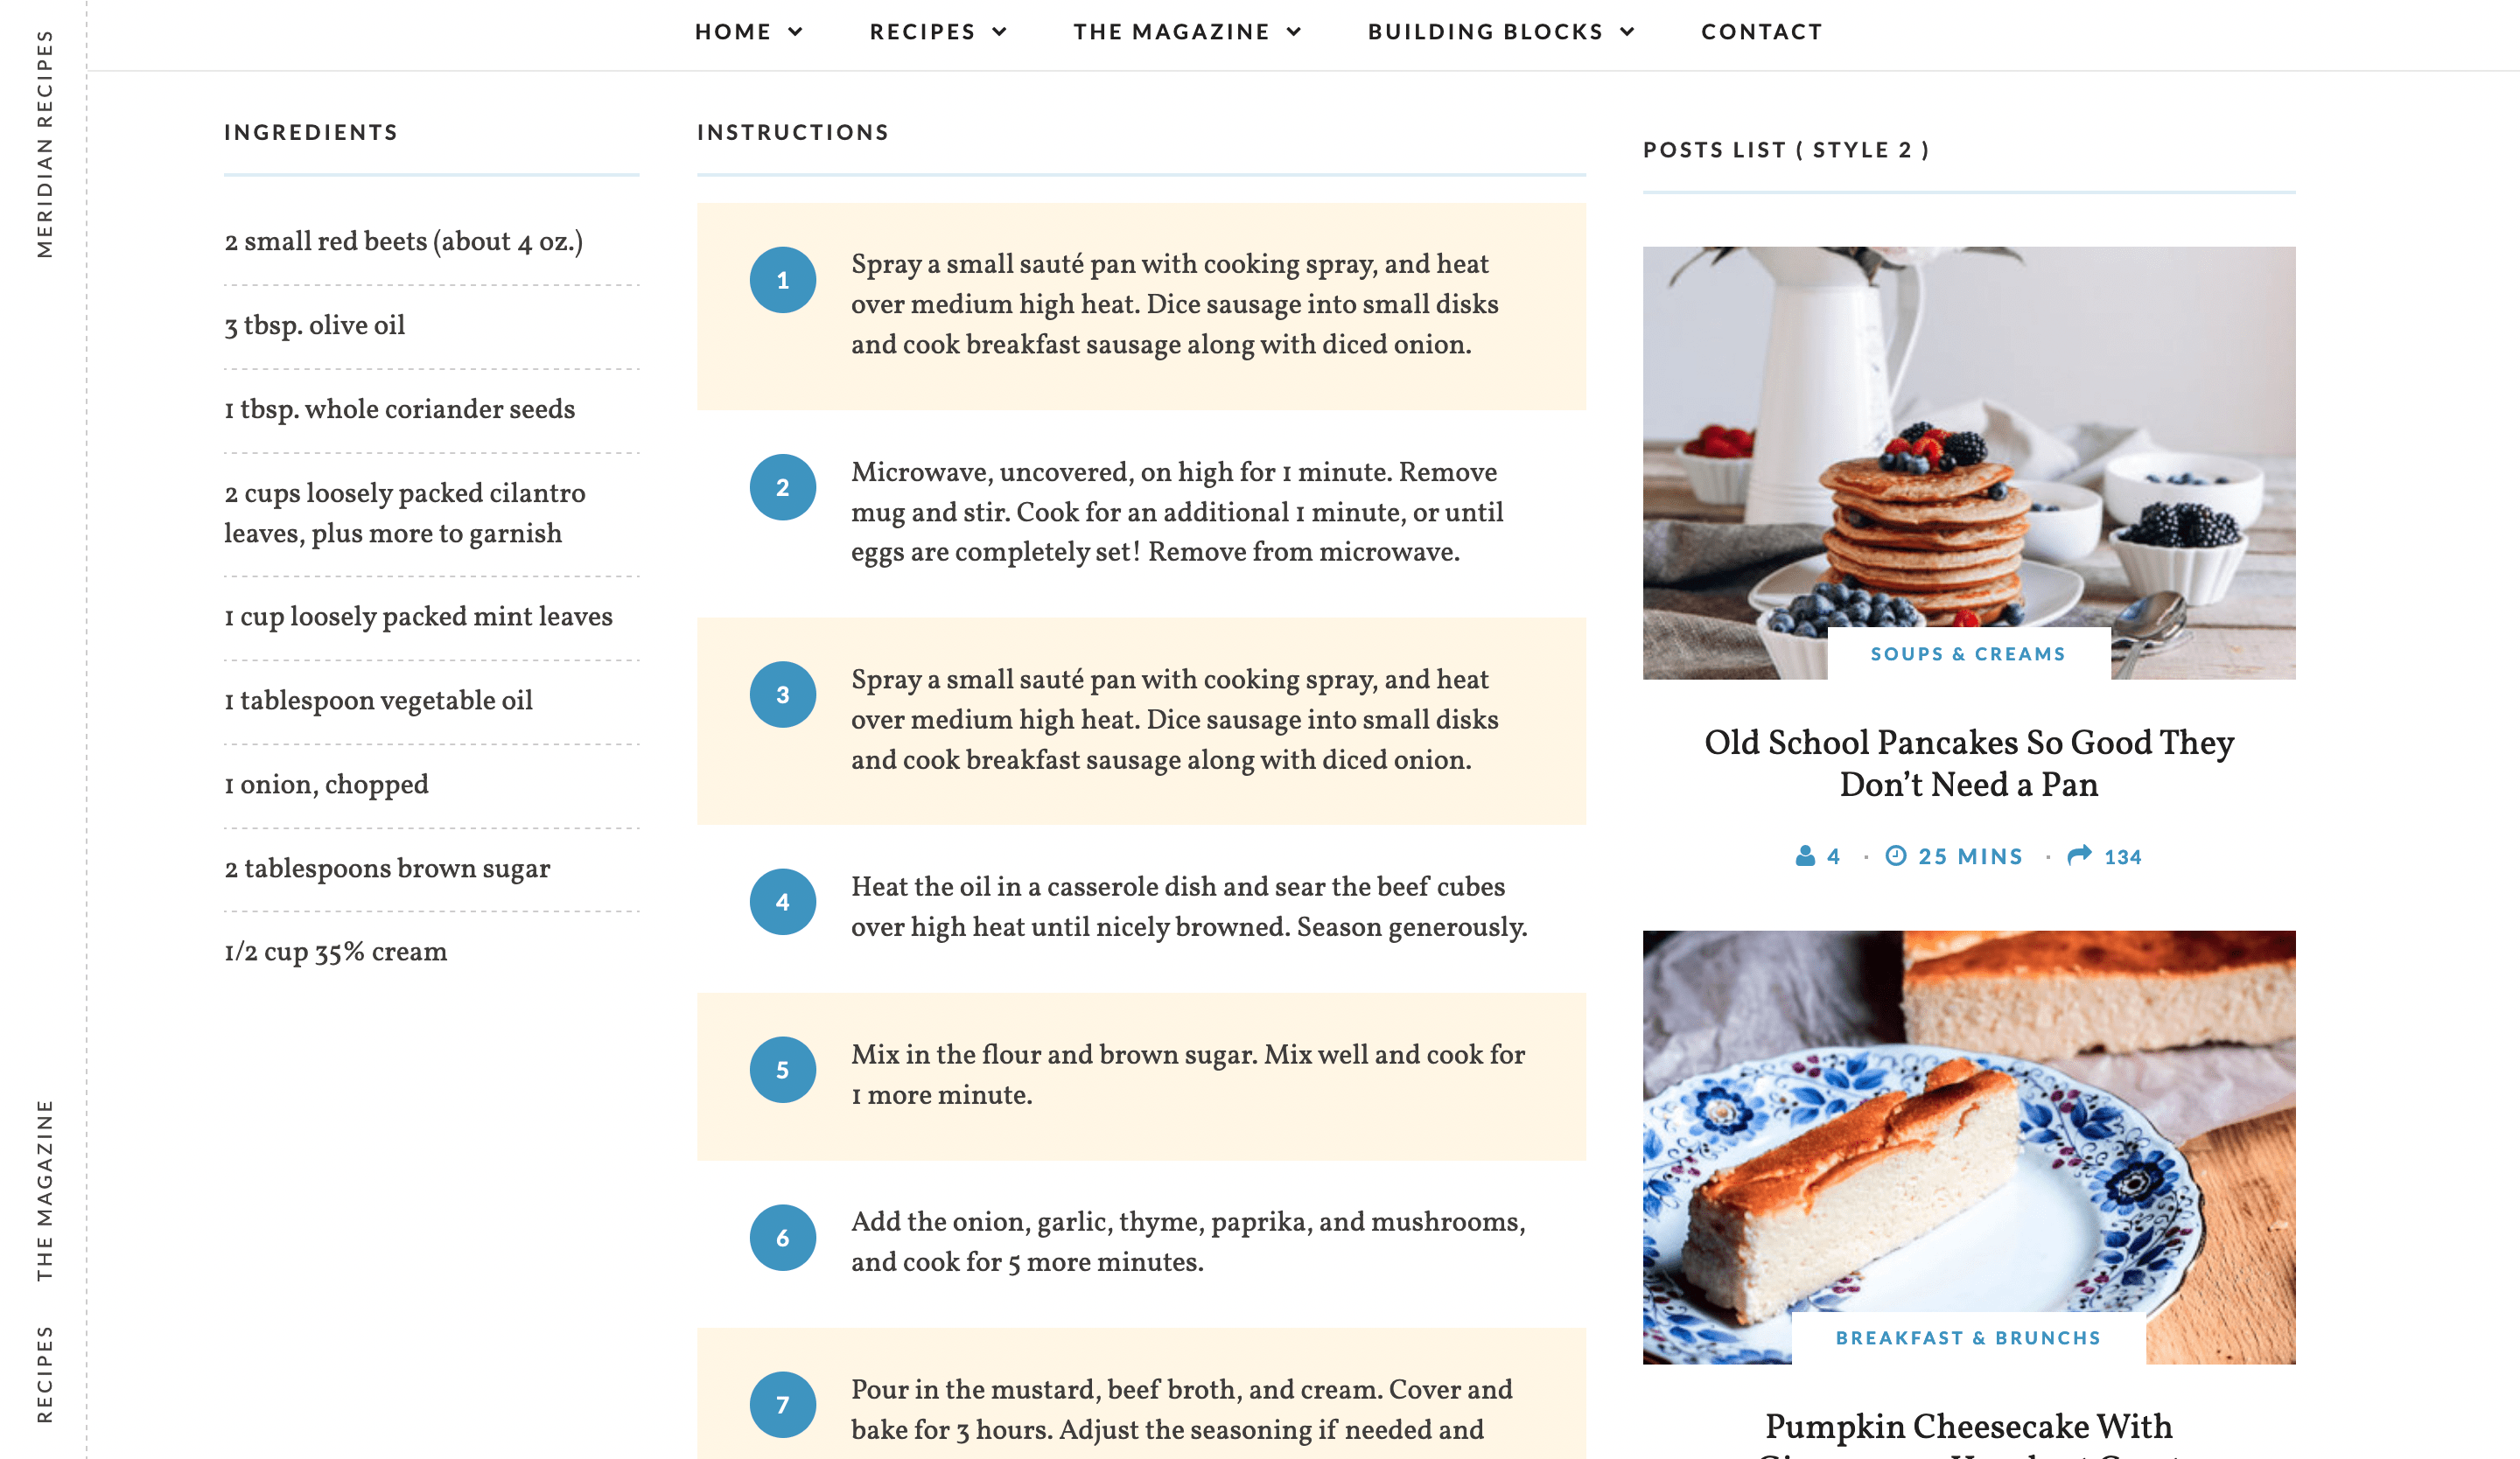2520x1459 pixels.
Task: Click the SOUPS & CREAMS category button
Action: pyautogui.click(x=1970, y=655)
